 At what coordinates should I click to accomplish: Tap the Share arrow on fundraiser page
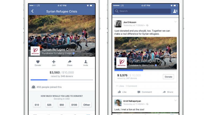[x=70, y=61]
